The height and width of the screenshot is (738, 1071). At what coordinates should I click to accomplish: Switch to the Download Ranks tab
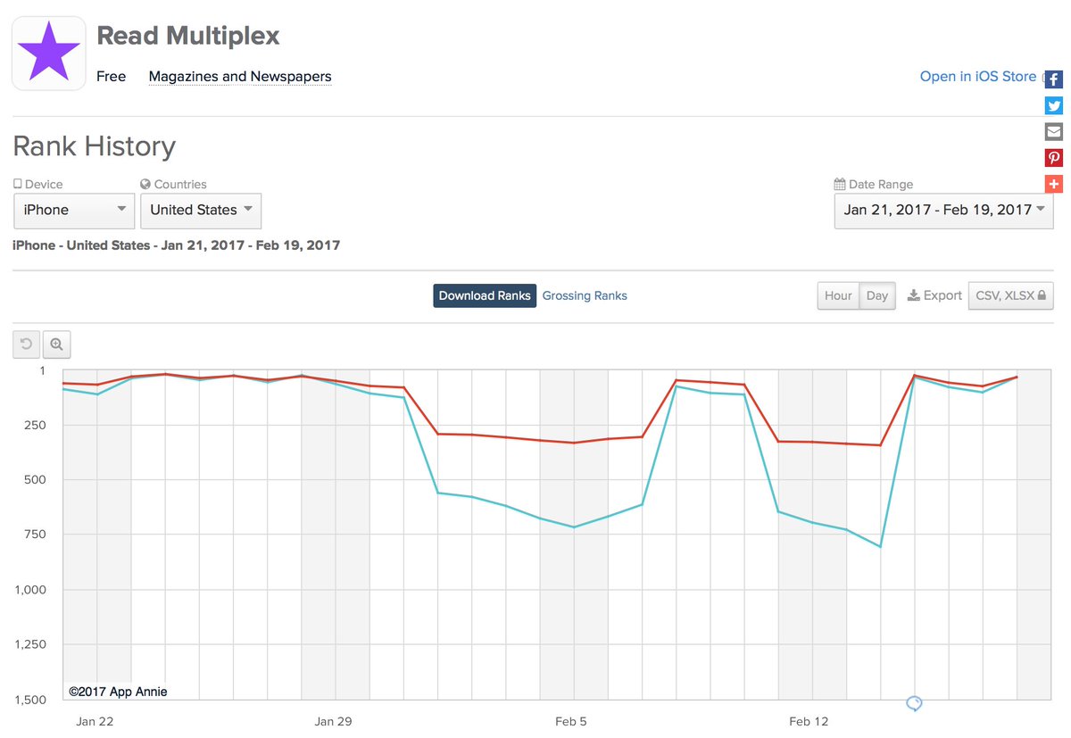coord(485,295)
